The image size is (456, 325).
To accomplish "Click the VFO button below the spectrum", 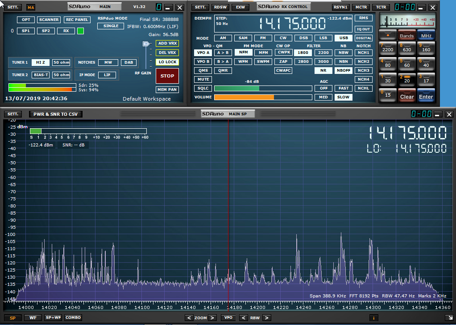I will pos(228,318).
